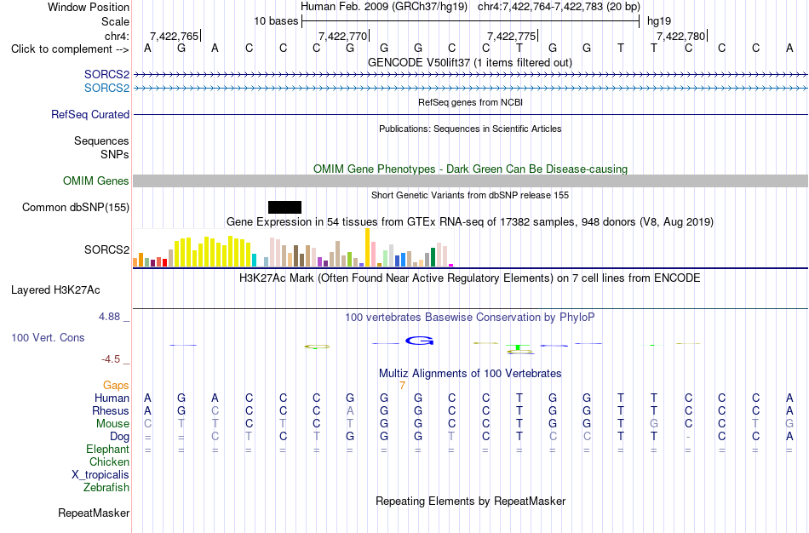The width and height of the screenshot is (809, 533).
Task: Click 100 vertebrates Basewise Conservation title
Action: 470,318
